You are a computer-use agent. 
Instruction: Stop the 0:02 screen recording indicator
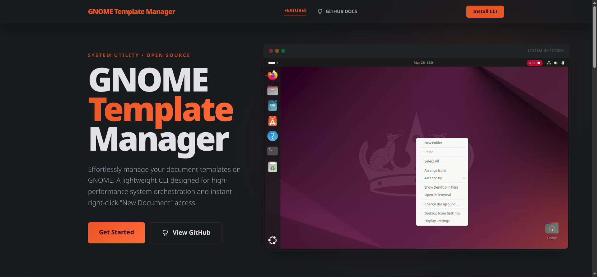click(534, 63)
